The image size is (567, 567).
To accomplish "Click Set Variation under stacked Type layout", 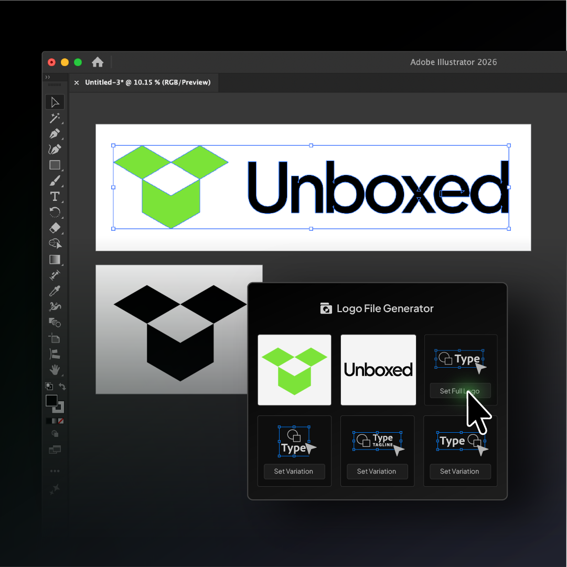I will [294, 472].
